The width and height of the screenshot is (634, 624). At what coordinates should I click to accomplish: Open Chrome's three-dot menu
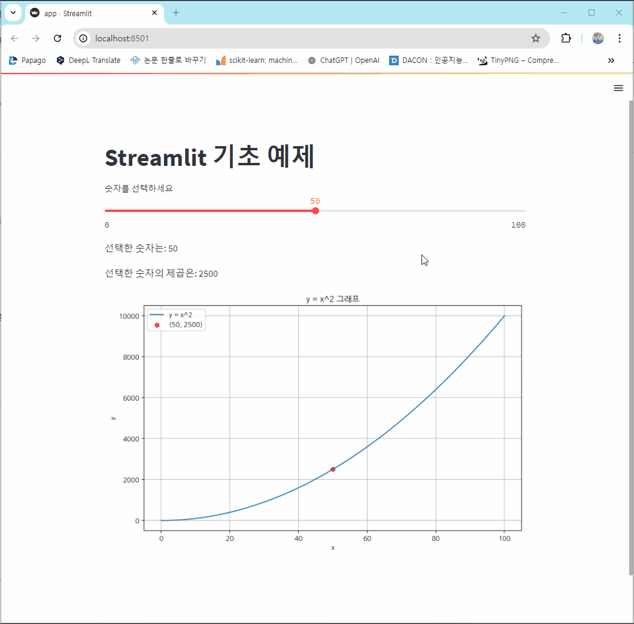click(x=620, y=38)
